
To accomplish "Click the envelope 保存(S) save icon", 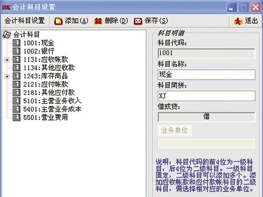I will pos(138,21).
